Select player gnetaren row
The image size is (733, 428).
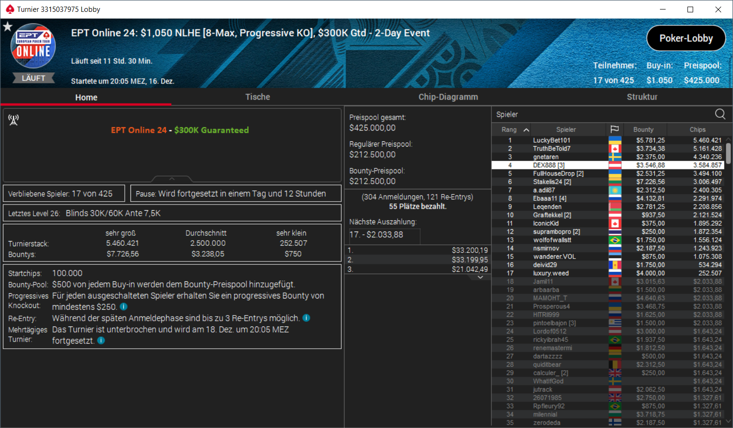pos(608,157)
